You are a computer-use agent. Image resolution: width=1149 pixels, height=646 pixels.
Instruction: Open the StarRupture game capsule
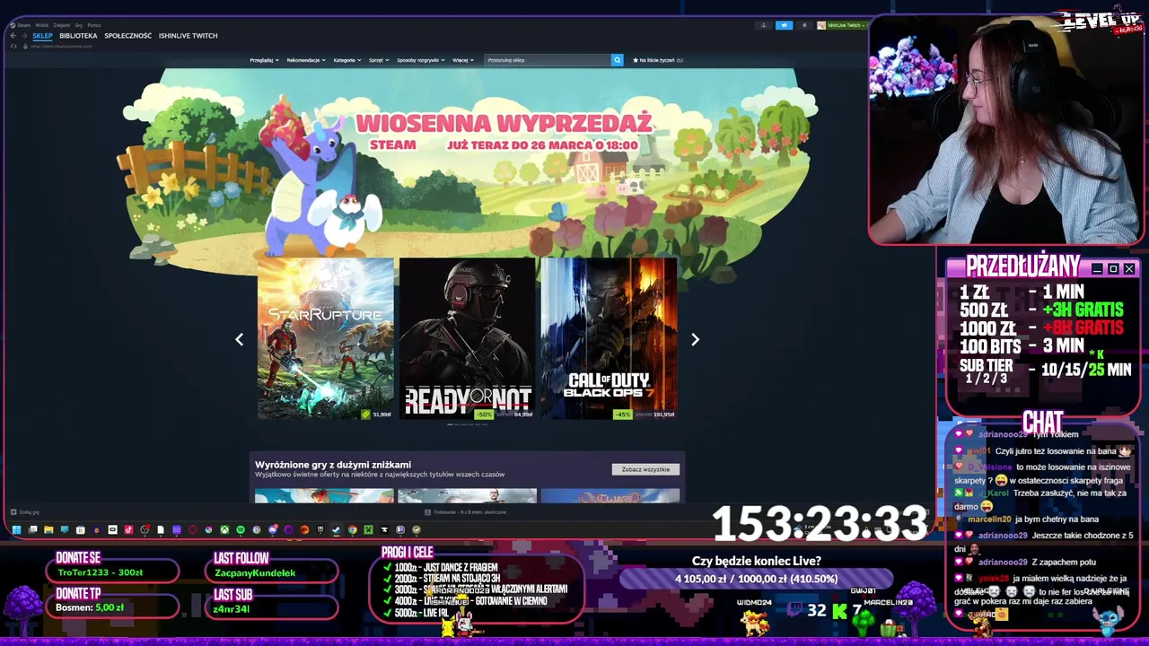pyautogui.click(x=325, y=339)
